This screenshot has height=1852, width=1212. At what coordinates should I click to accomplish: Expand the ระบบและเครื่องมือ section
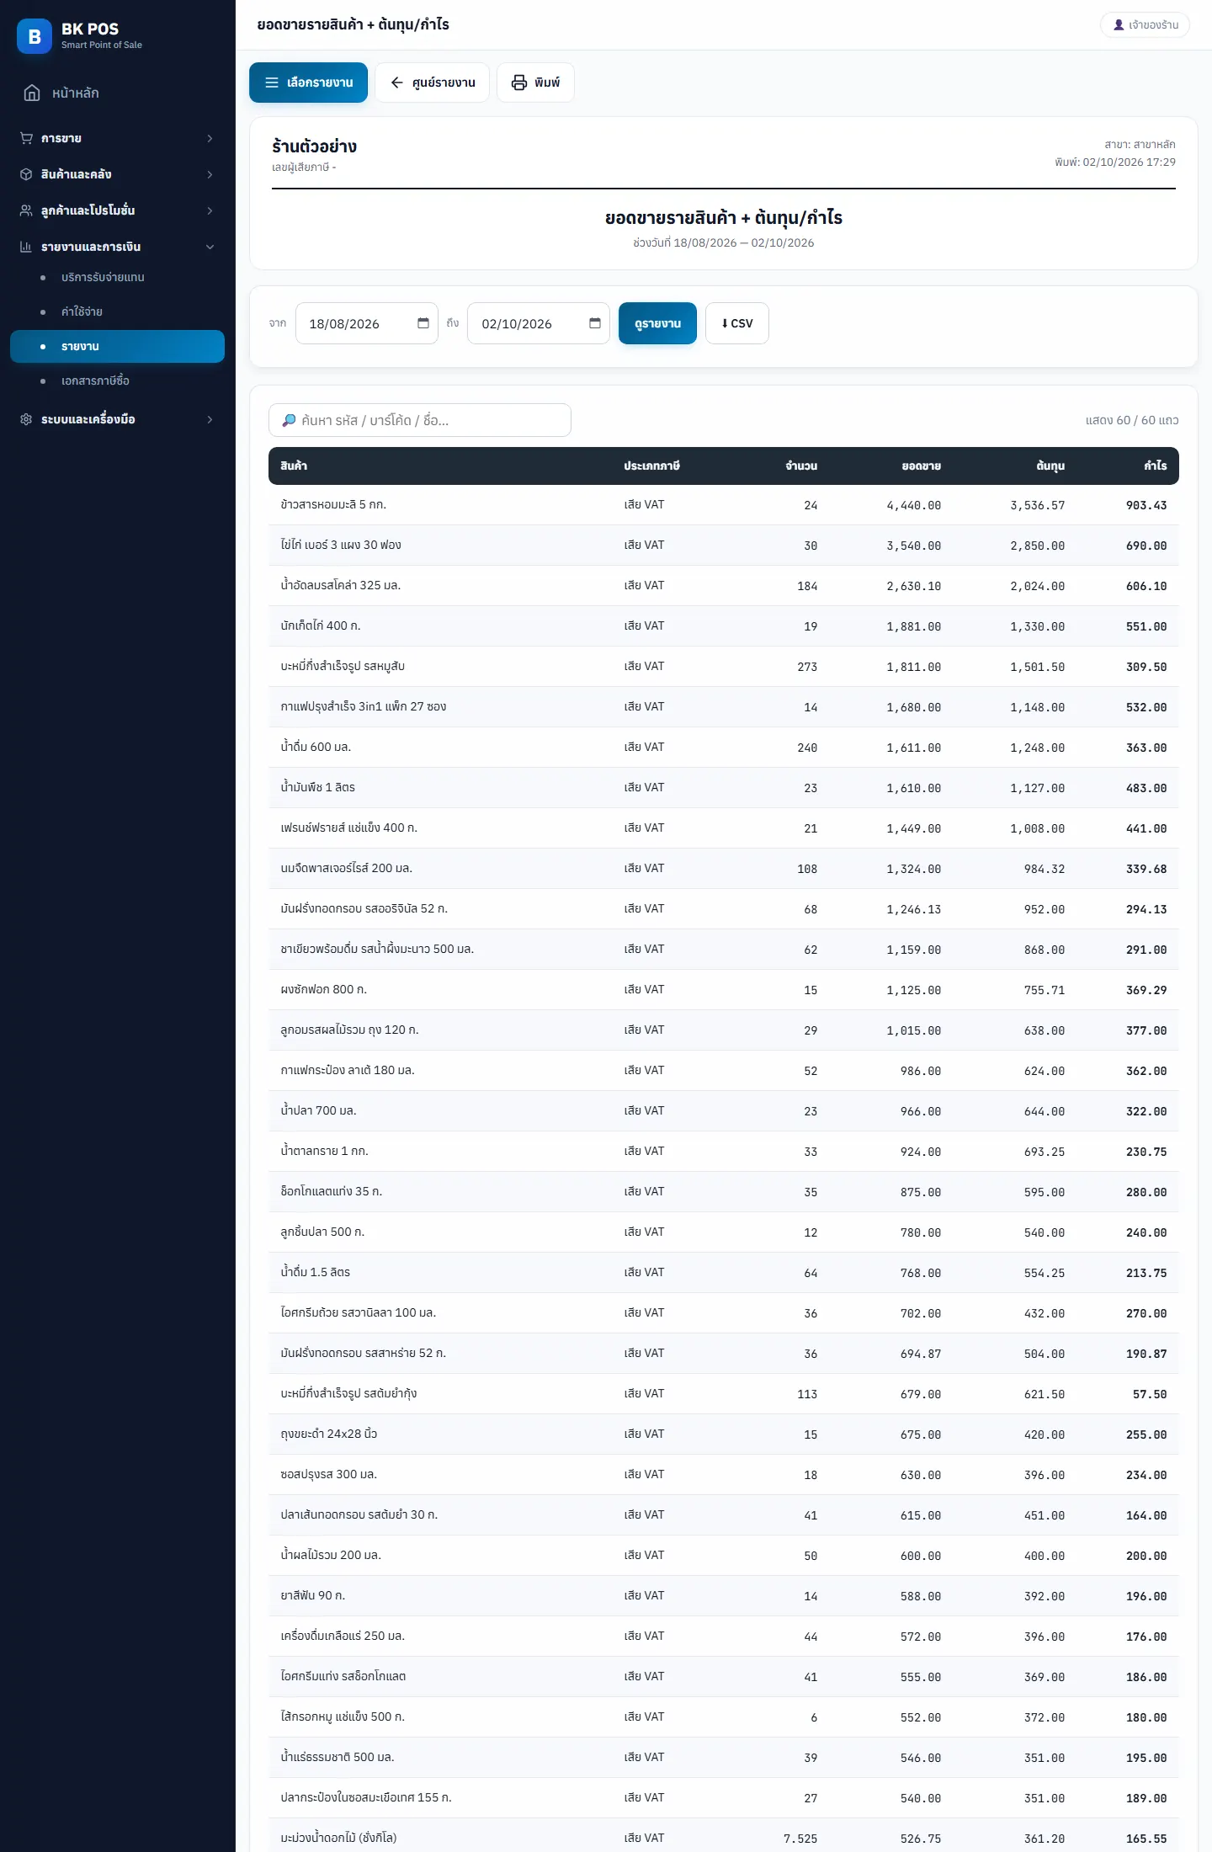pos(117,419)
